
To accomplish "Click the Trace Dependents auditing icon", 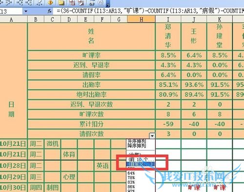I will 19,2.
